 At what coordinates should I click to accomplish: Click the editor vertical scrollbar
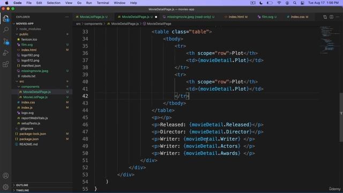(x=341, y=117)
